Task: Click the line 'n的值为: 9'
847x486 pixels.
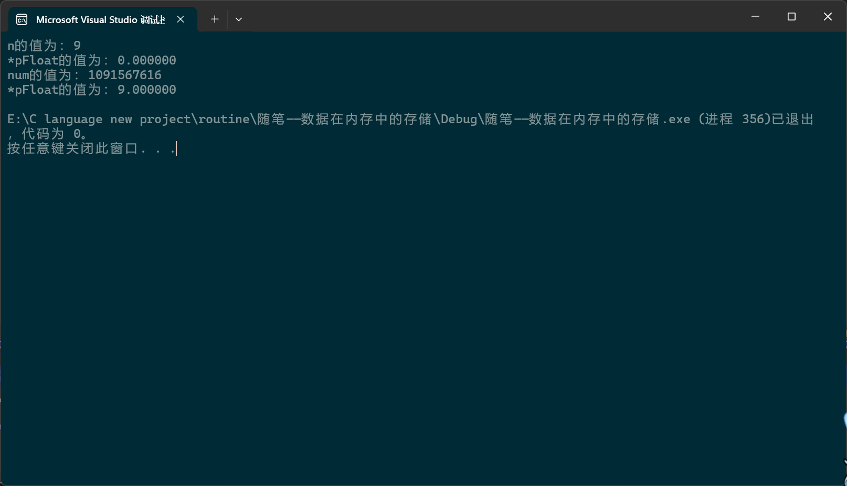Action: point(44,46)
